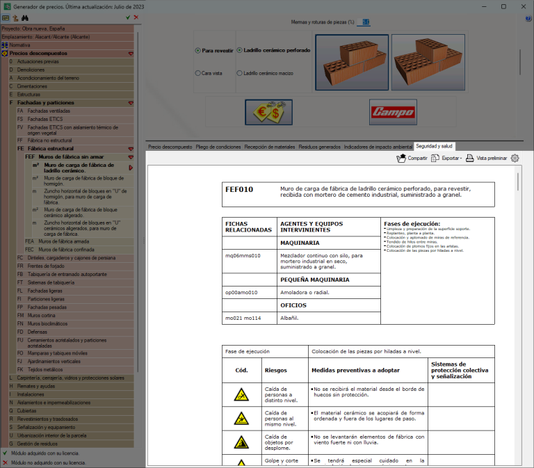The image size is (534, 468).
Task: Open the report settings gear icon
Action: click(x=515, y=158)
